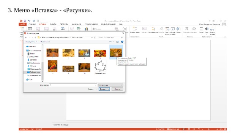
Task: Click the Screenshot icon in the ribbon
Action: (55, 29)
